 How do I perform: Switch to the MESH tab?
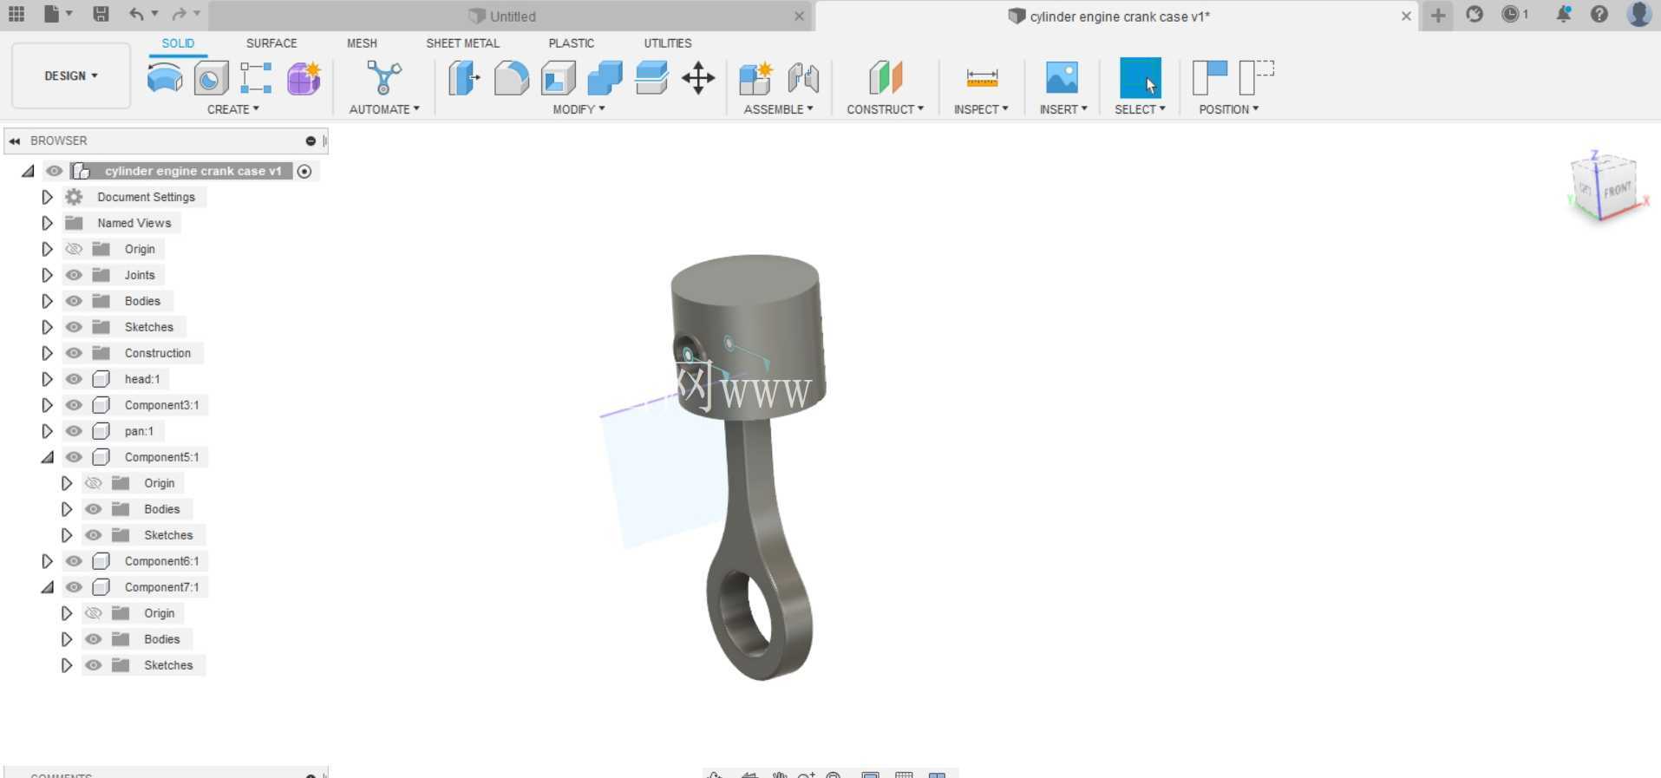point(362,43)
